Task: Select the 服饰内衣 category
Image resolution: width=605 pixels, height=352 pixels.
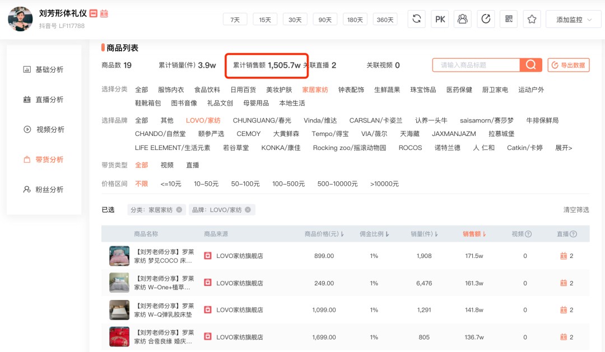Action: (171, 90)
